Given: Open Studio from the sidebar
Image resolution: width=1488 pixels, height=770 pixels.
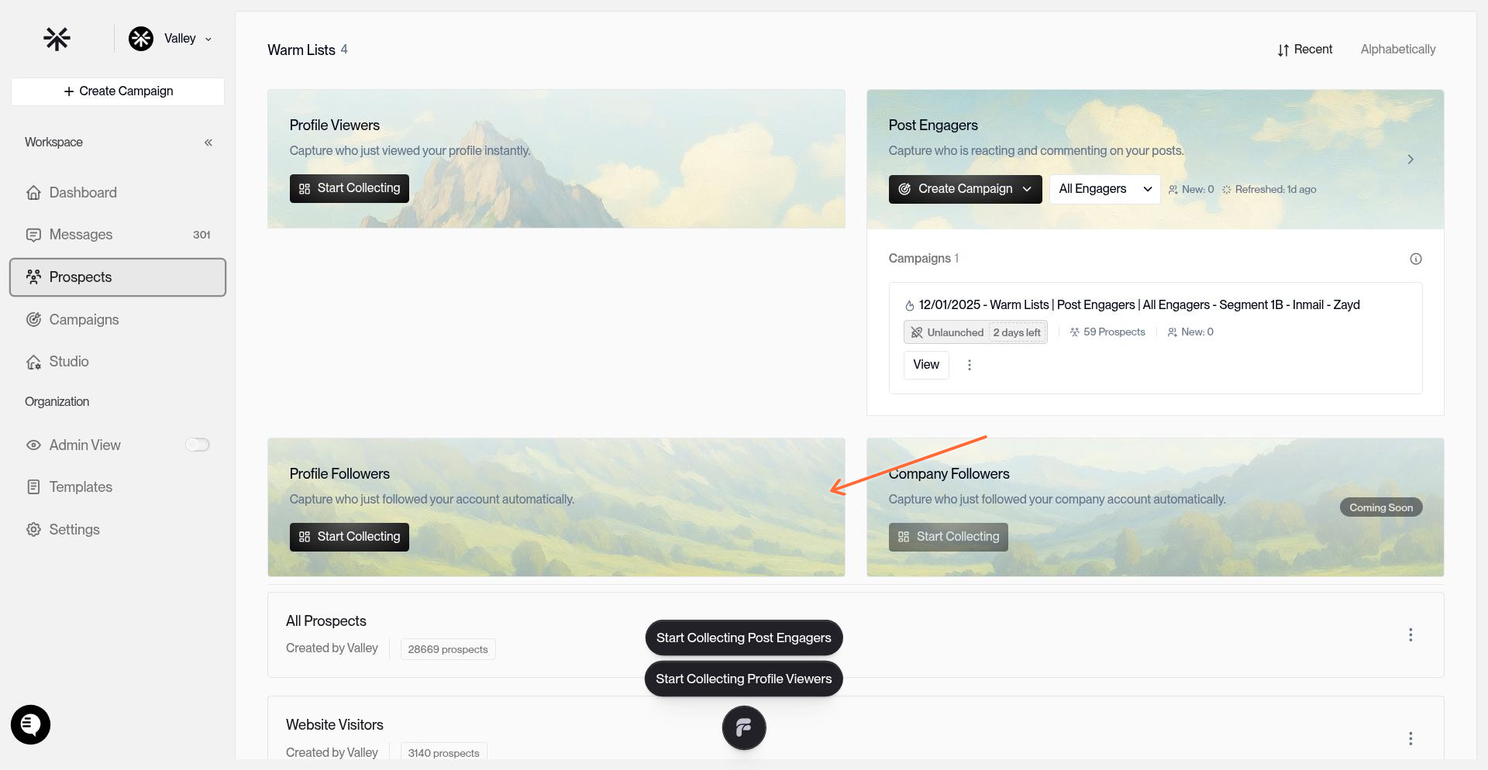Looking at the screenshot, I should [x=118, y=362].
